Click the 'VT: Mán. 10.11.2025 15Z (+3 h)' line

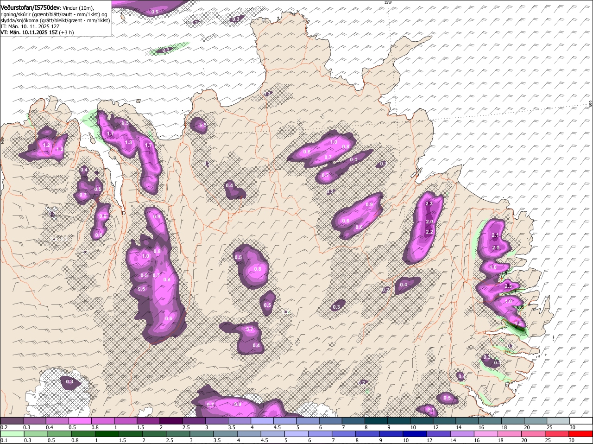[37, 32]
